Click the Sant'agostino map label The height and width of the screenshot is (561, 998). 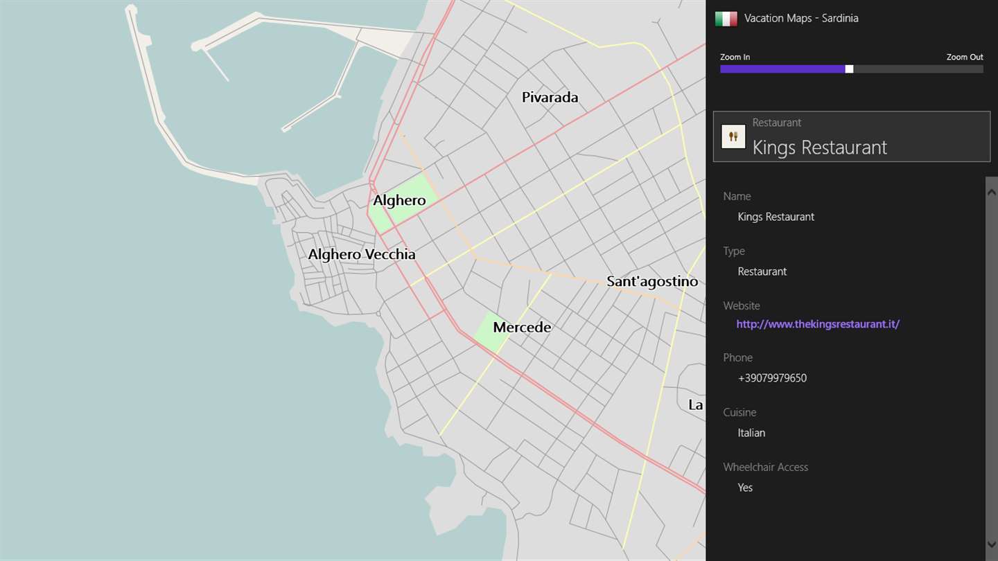click(x=652, y=281)
